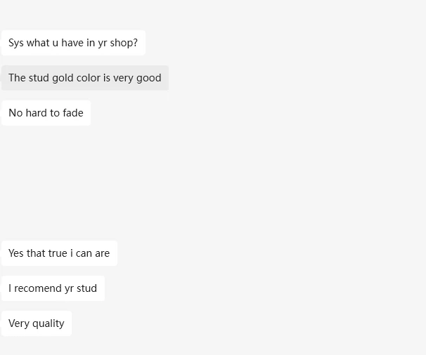The height and width of the screenshot is (355, 426).
Task: Click the word "Very" in the last message
Action: pos(19,323)
